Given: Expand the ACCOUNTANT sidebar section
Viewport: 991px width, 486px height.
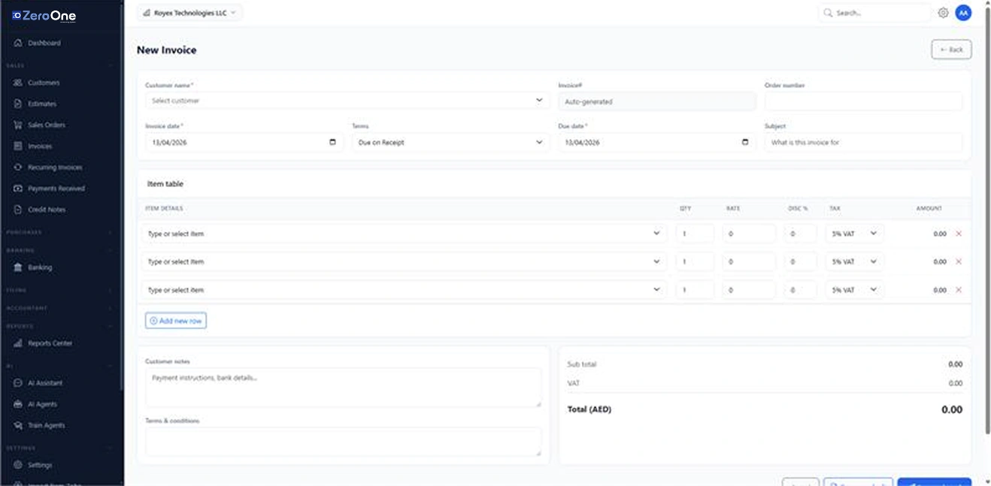Looking at the screenshot, I should [x=60, y=308].
